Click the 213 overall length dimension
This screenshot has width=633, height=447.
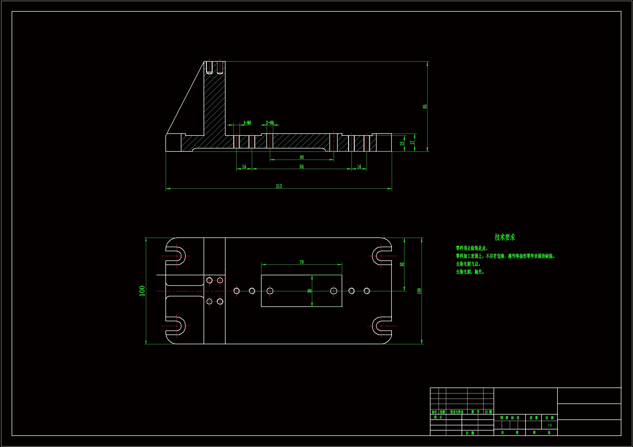[279, 186]
